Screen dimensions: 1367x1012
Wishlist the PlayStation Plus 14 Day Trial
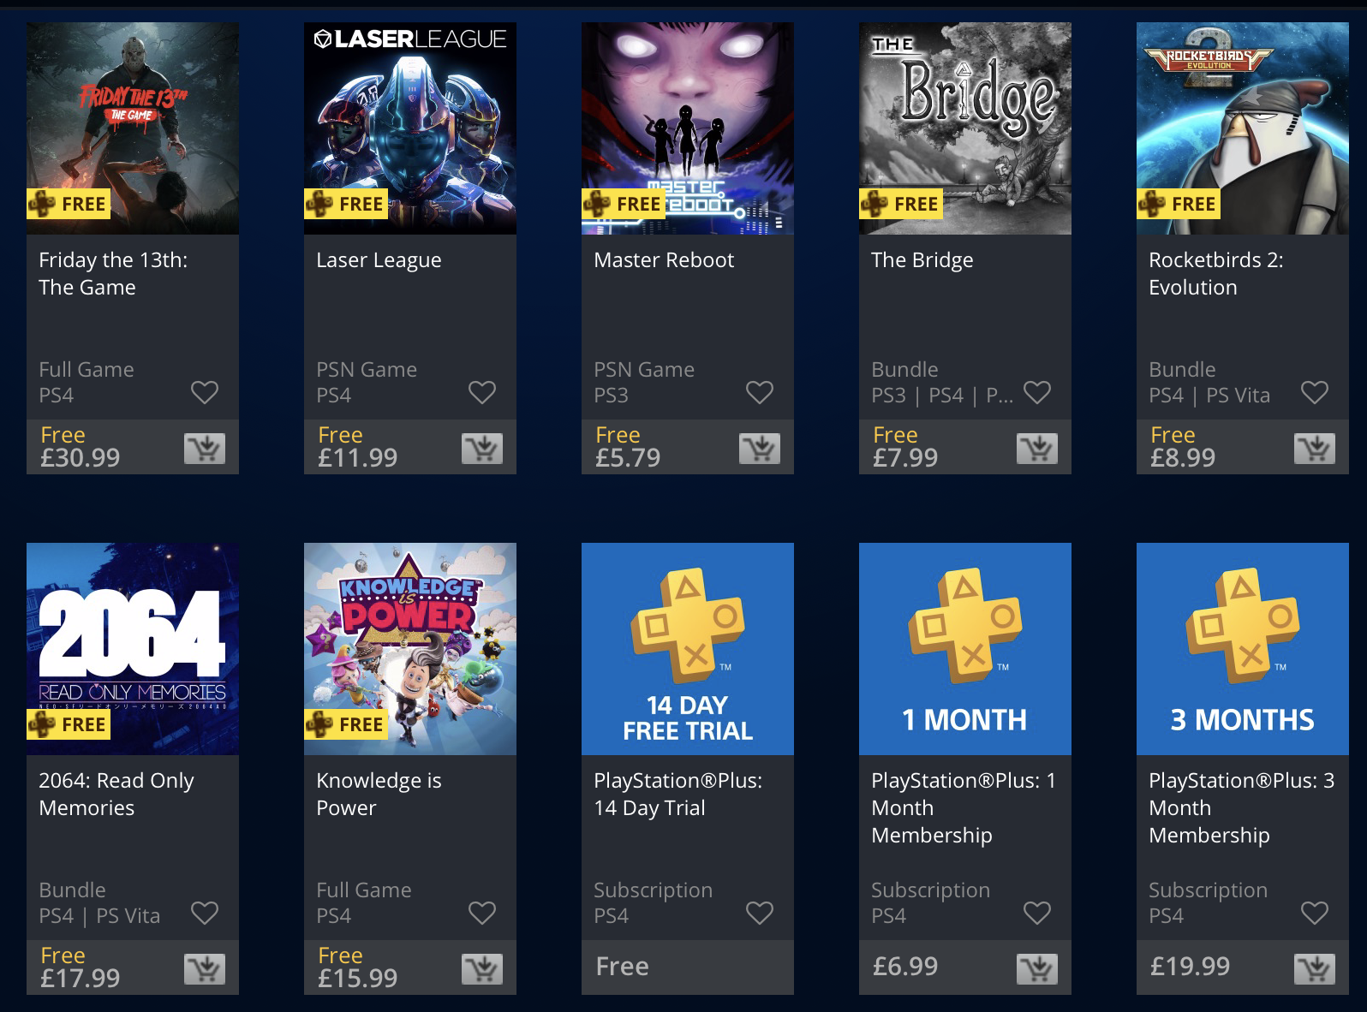click(x=760, y=913)
